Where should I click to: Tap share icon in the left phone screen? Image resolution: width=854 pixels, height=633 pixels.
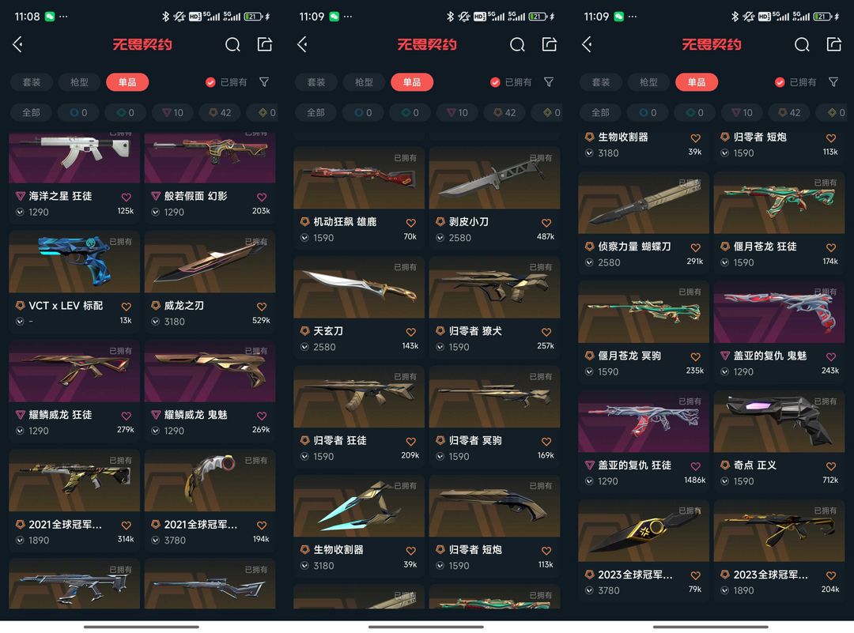265,44
